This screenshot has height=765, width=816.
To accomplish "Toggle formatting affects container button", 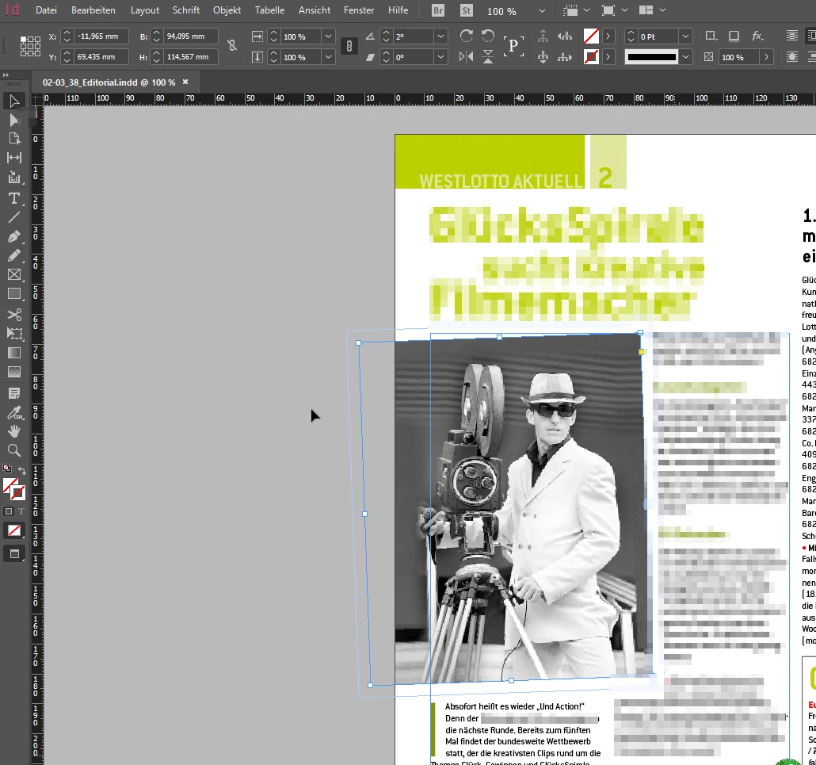I will [x=9, y=511].
